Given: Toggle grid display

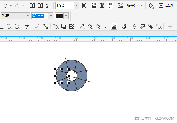Looking at the screenshot, I should tap(102, 5).
